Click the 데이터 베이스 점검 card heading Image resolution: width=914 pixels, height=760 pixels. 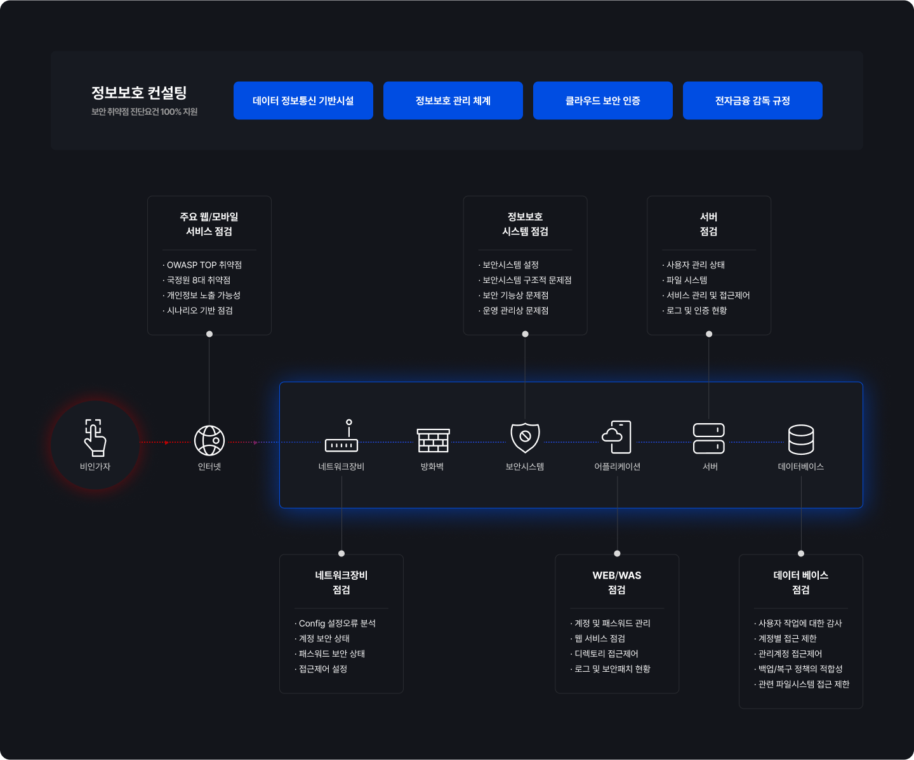(801, 582)
